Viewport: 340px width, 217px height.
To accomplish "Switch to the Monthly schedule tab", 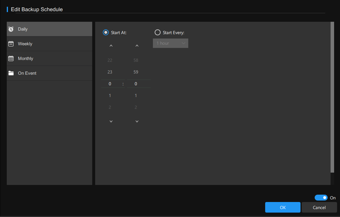I will click(x=49, y=59).
